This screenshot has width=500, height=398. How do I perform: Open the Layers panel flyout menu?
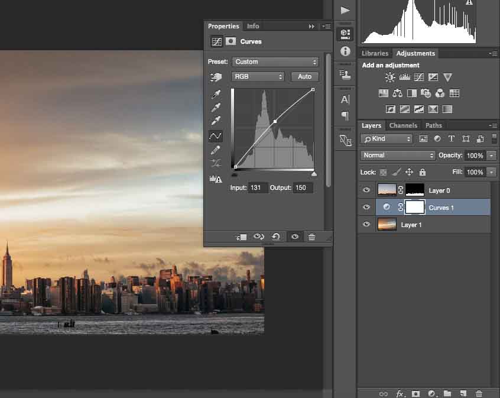493,125
